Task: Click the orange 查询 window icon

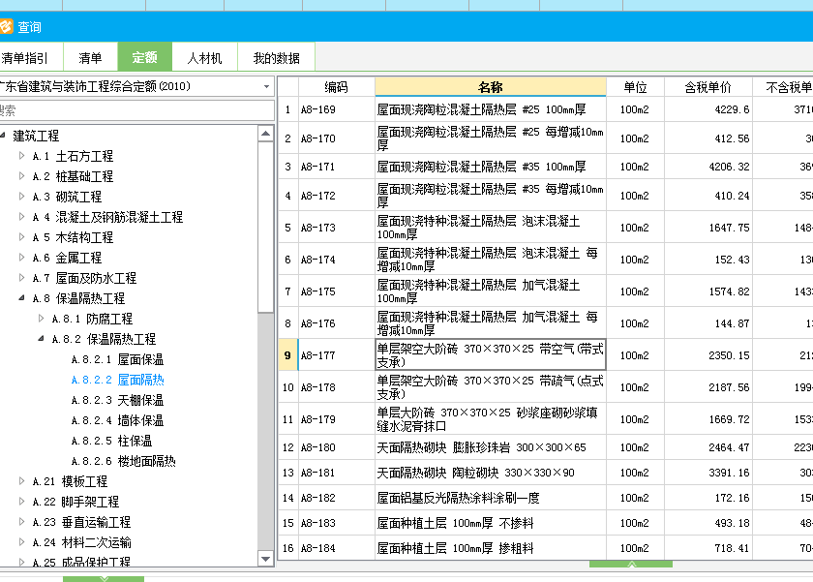Action: (x=6, y=26)
